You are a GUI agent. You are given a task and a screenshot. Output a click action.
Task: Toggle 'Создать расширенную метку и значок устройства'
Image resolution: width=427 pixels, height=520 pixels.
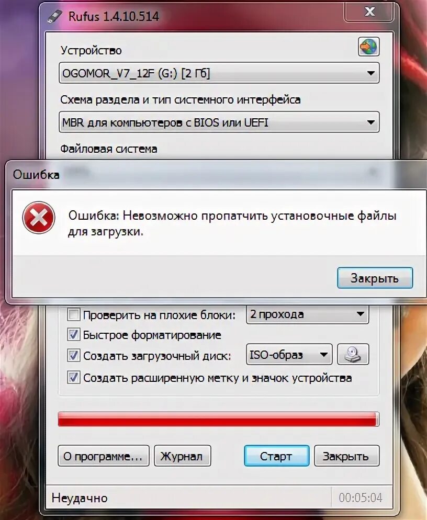coord(73,377)
